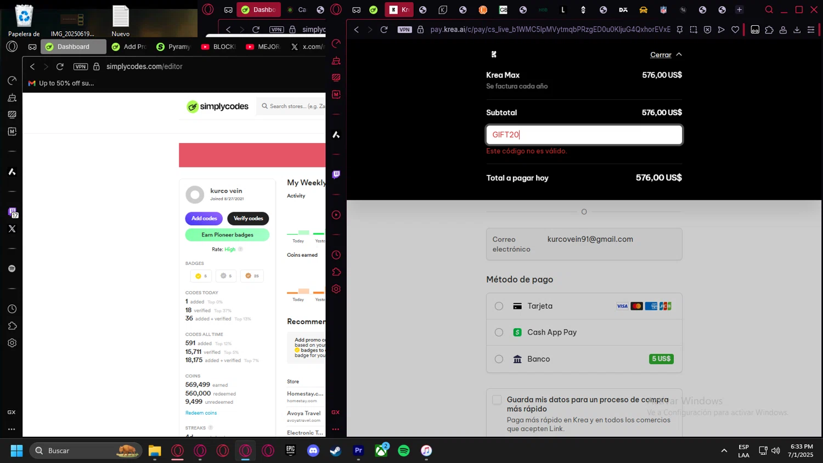823x463 pixels.
Task: Click the Krea payment URL address bar
Action: 550,30
